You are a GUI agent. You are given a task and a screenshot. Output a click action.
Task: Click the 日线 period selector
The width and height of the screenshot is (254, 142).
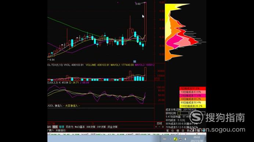(159, 123)
